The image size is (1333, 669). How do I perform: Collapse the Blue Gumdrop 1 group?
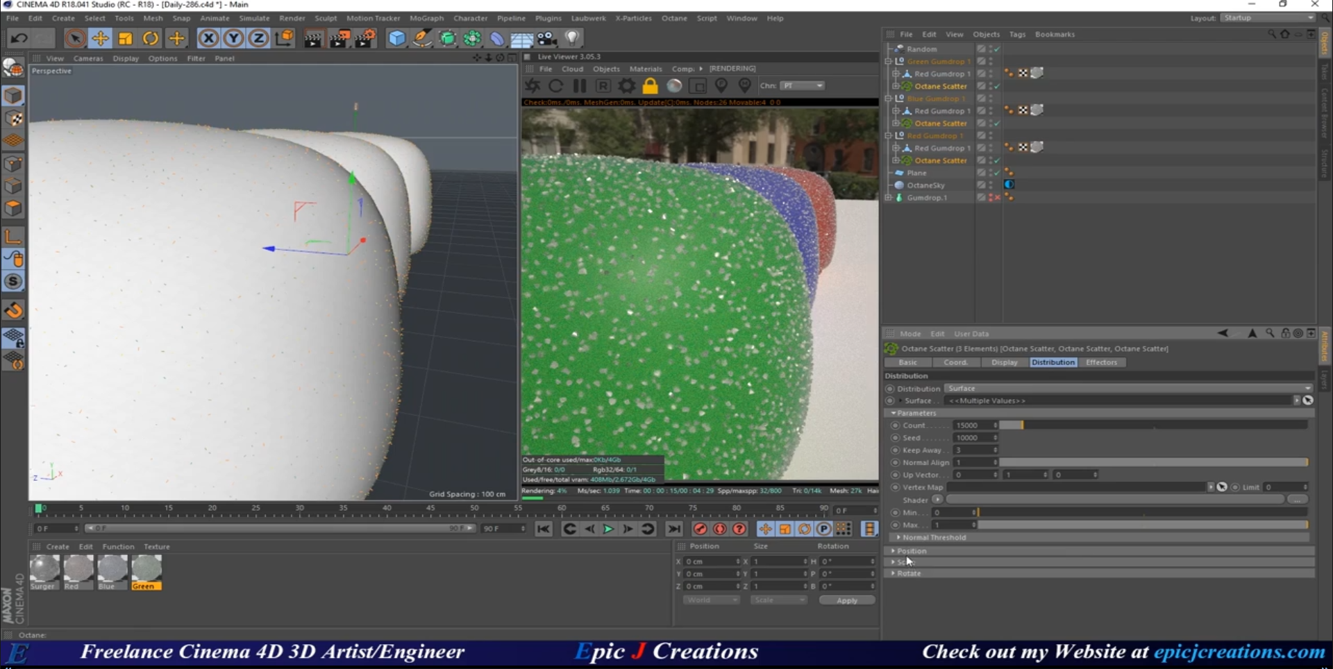[x=888, y=99]
